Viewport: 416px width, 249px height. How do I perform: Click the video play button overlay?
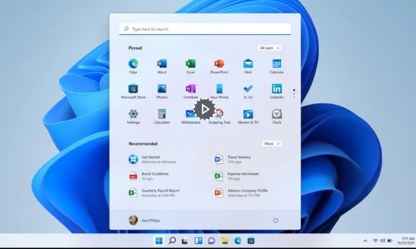point(205,109)
